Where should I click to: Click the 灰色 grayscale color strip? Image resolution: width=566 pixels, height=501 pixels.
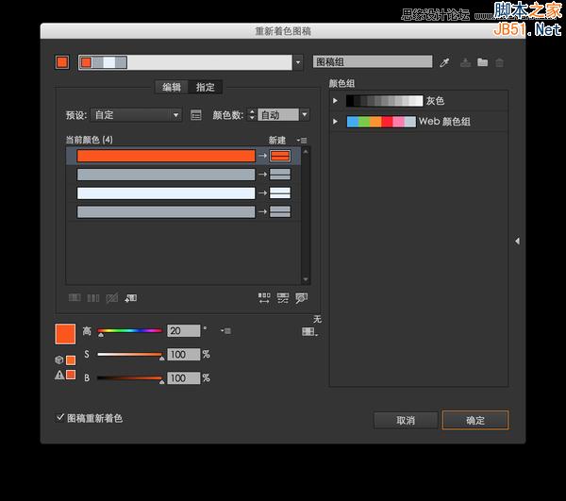385,101
